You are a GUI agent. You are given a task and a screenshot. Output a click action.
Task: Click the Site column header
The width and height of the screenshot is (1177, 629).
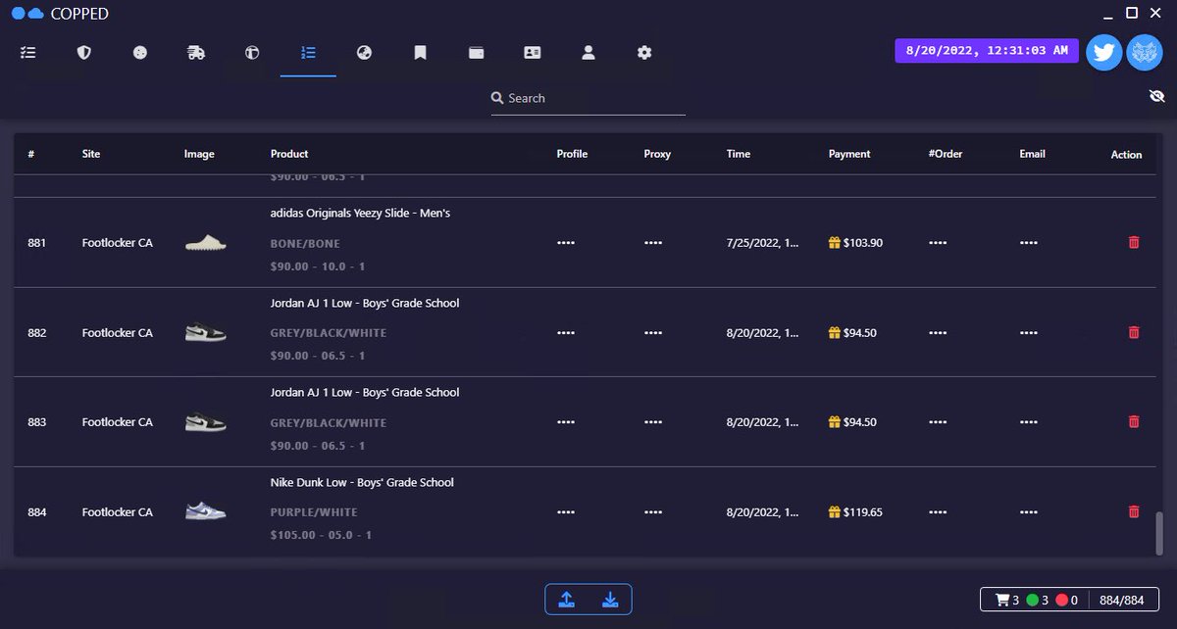pyautogui.click(x=91, y=154)
